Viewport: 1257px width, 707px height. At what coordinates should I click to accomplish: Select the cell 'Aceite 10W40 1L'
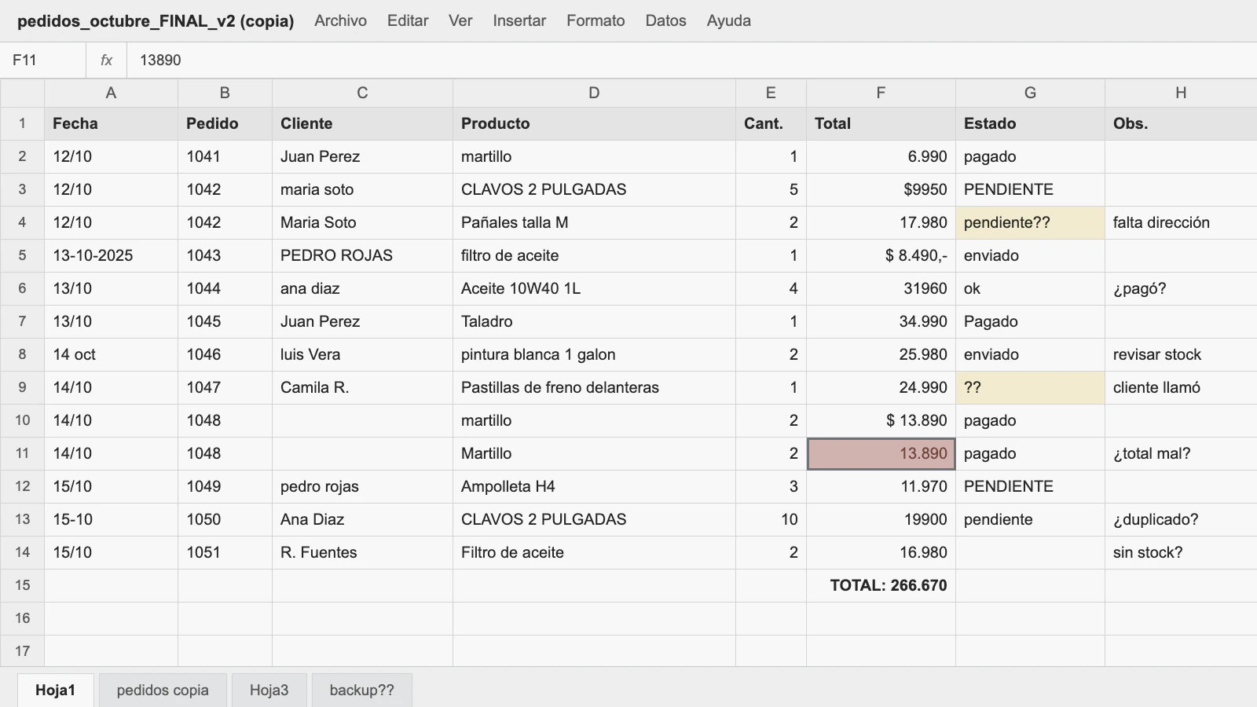594,288
